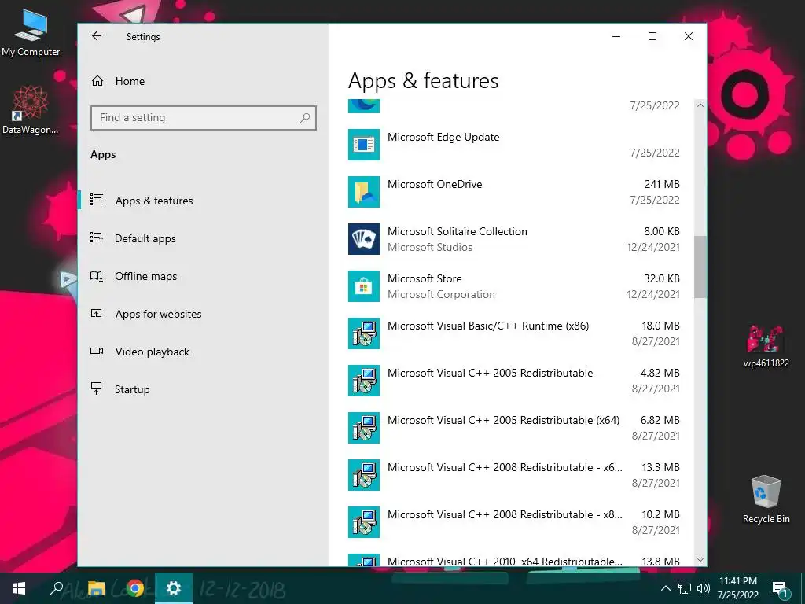Click the 241 MB size of OneDrive

pyautogui.click(x=662, y=184)
